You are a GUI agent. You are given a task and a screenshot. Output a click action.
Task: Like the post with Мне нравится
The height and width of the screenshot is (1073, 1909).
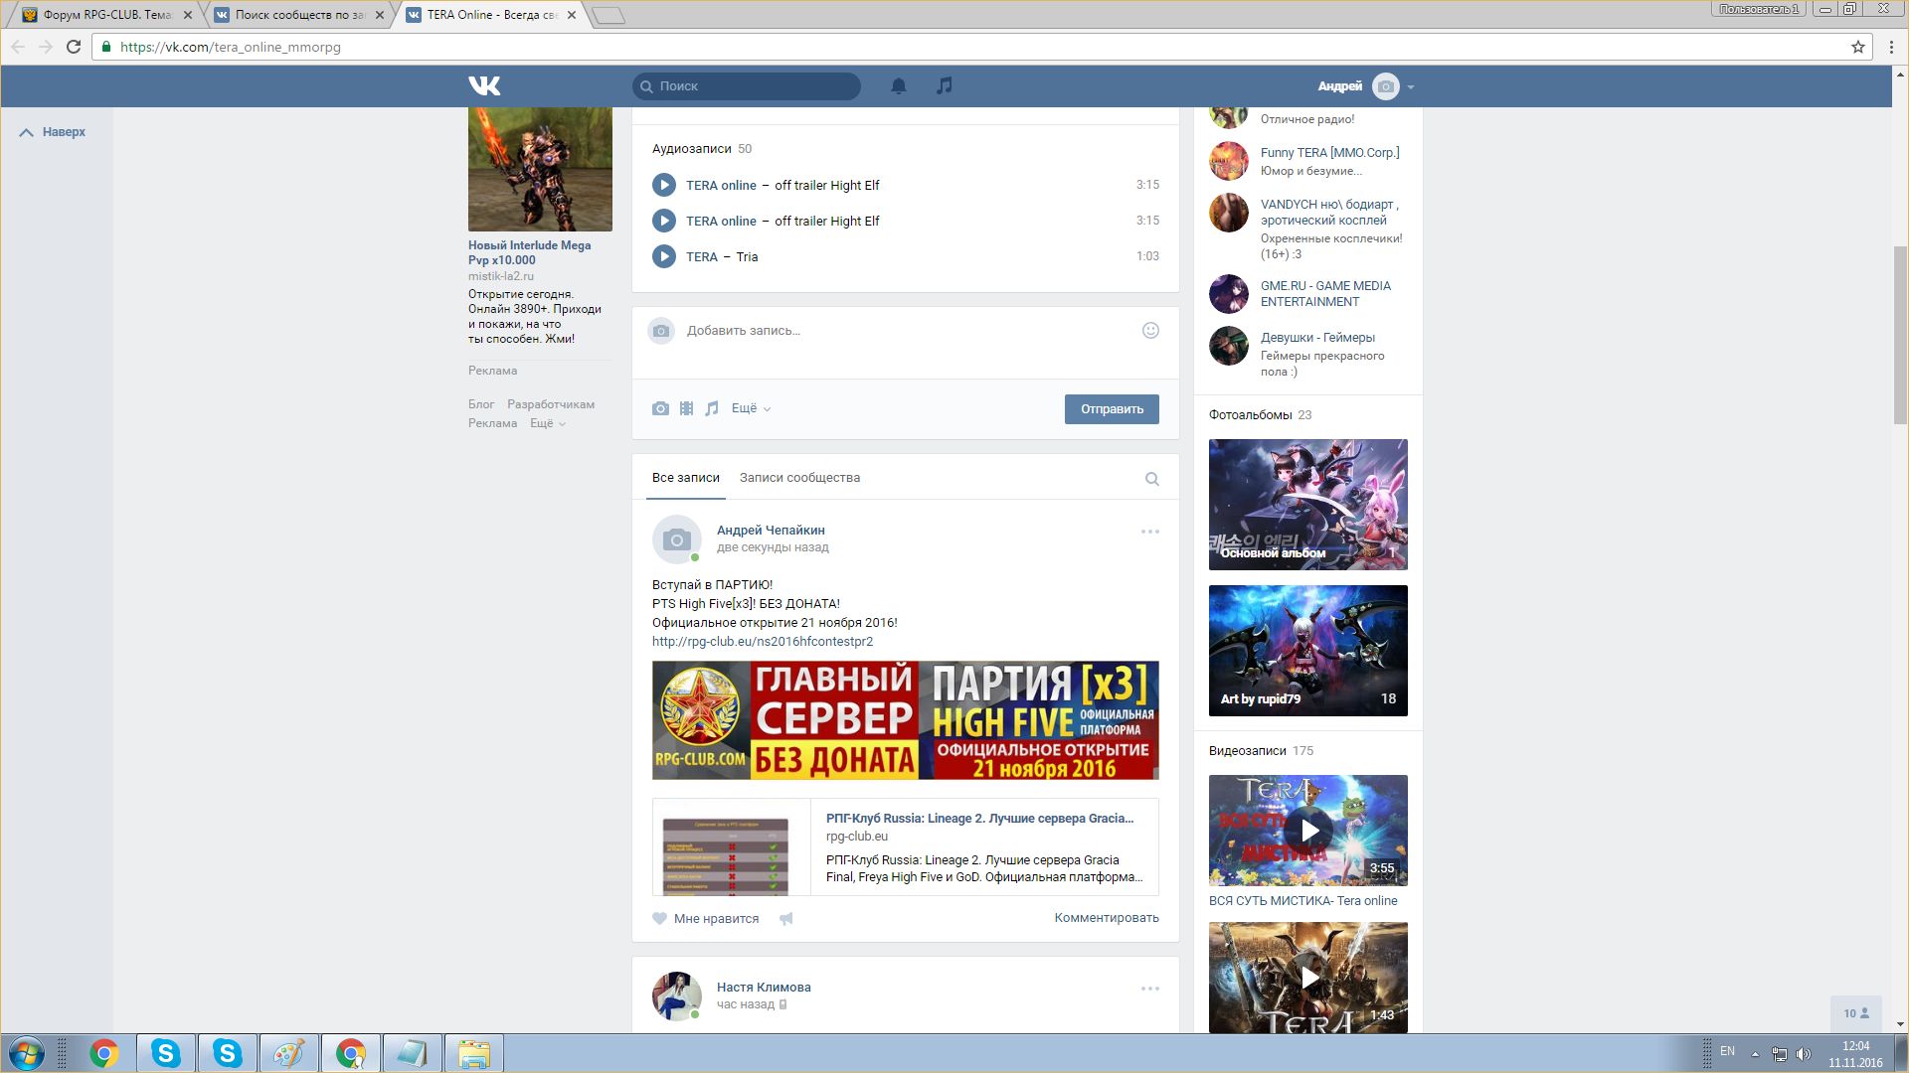706,919
